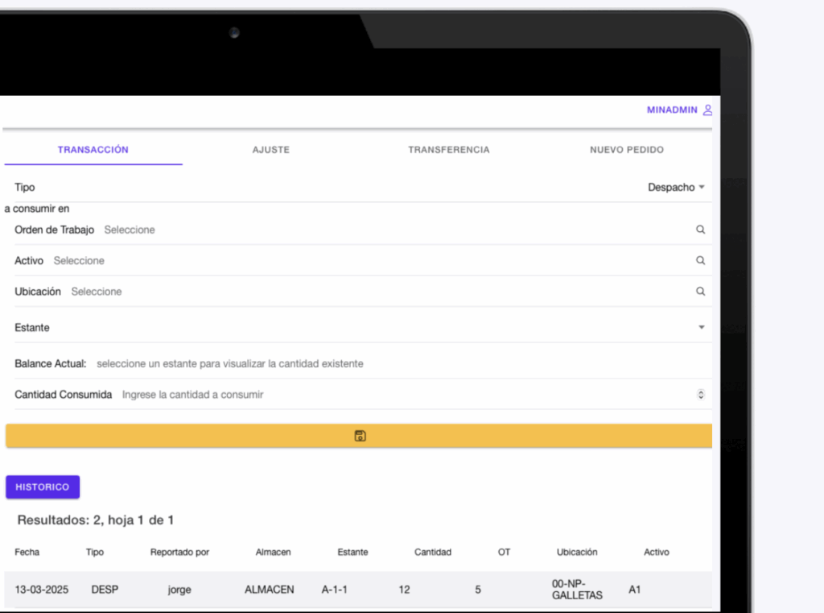Click the yellow save button
Screen dimensions: 824x613
click(359, 436)
